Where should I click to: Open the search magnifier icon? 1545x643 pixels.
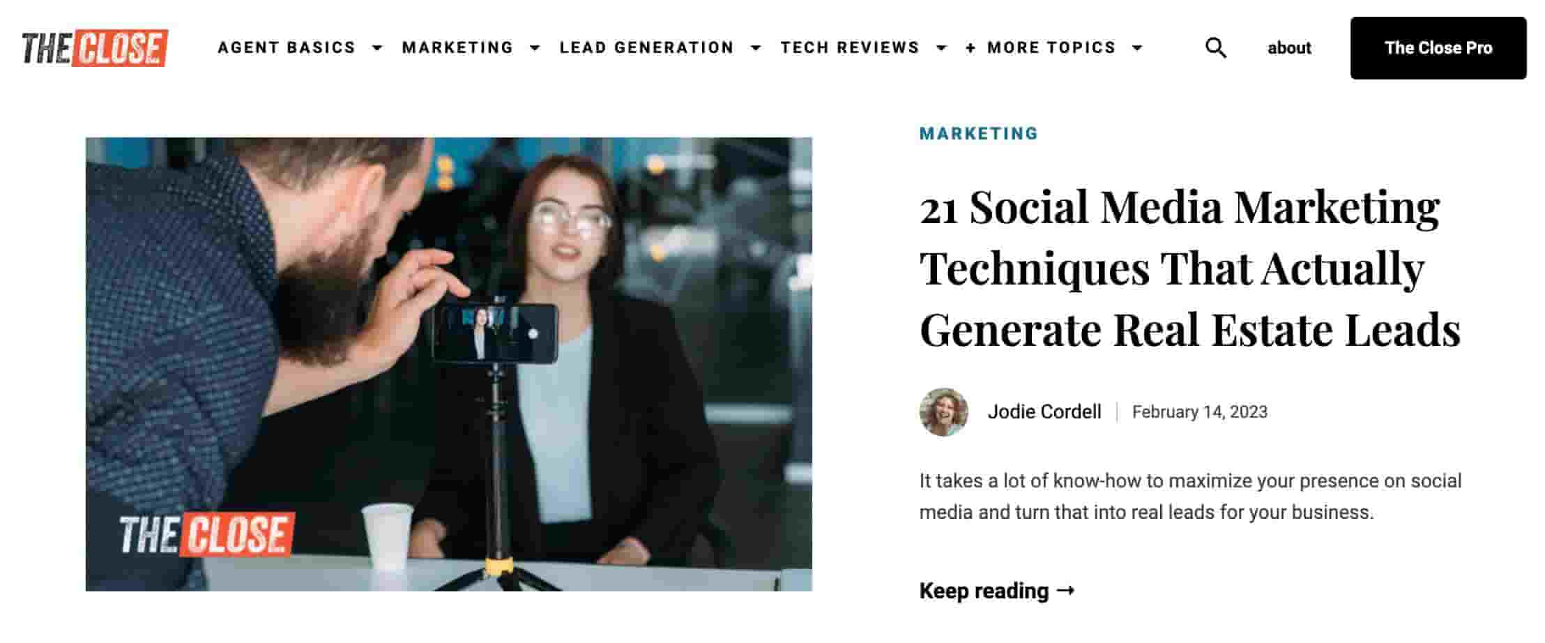coord(1215,48)
